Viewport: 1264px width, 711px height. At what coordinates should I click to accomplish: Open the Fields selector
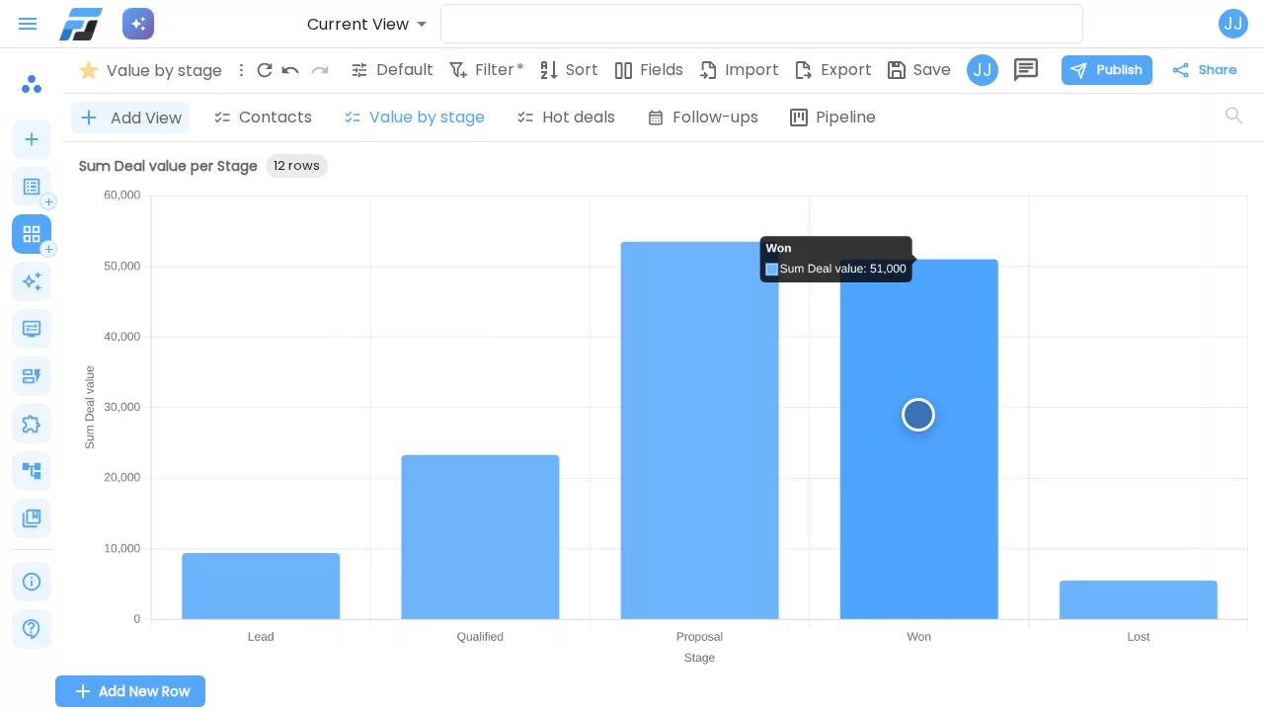[649, 70]
